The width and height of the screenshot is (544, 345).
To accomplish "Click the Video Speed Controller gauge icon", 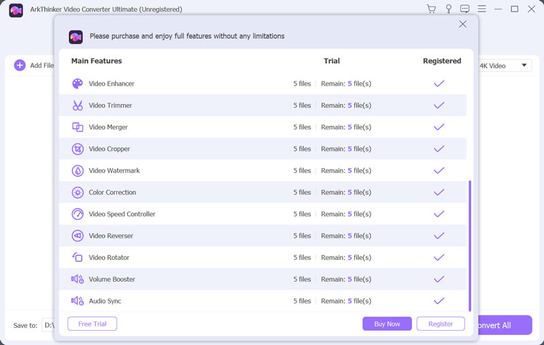I will (x=78, y=214).
